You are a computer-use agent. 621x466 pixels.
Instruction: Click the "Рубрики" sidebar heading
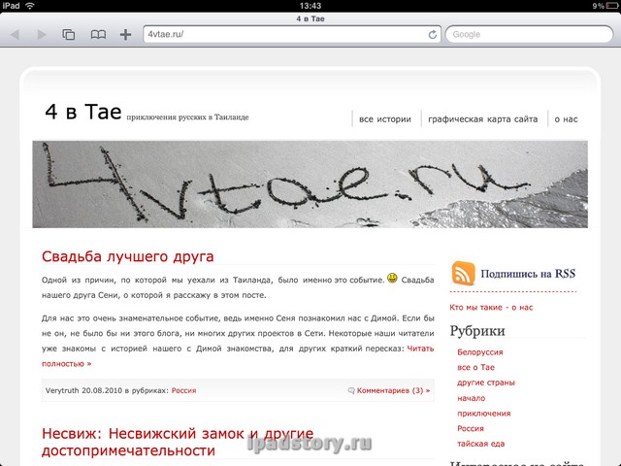(x=477, y=331)
